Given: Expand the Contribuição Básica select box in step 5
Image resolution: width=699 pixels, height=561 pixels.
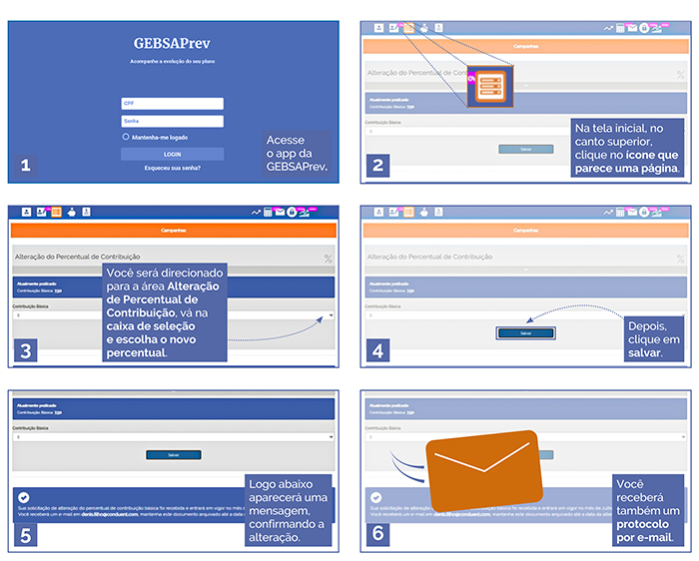Looking at the screenshot, I should pos(172,436).
